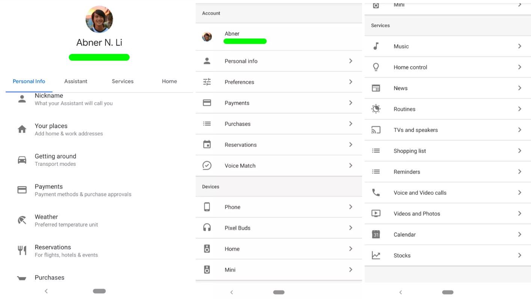Viewport: 531px width, 299px height.
Task: Open the Home tab
Action: click(169, 81)
